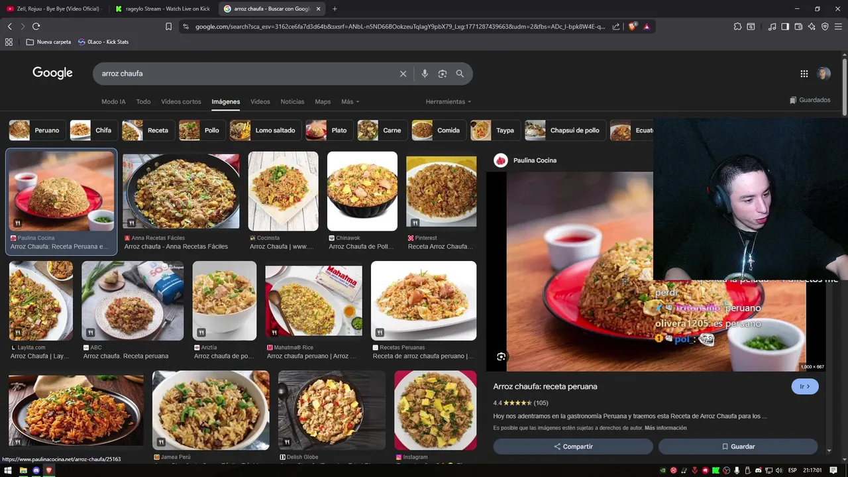The width and height of the screenshot is (848, 477).
Task: Filter images by the Chapsui de pollo chip
Action: click(564, 131)
